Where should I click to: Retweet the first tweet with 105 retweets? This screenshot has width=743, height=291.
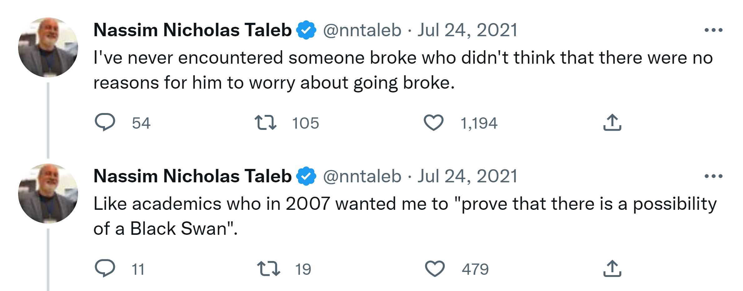[265, 122]
